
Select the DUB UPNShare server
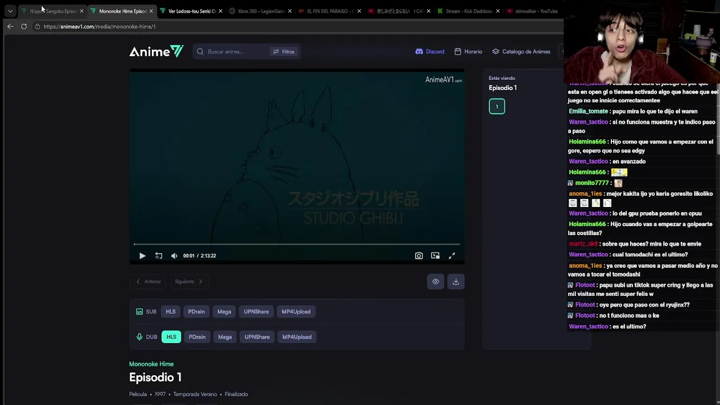click(257, 337)
